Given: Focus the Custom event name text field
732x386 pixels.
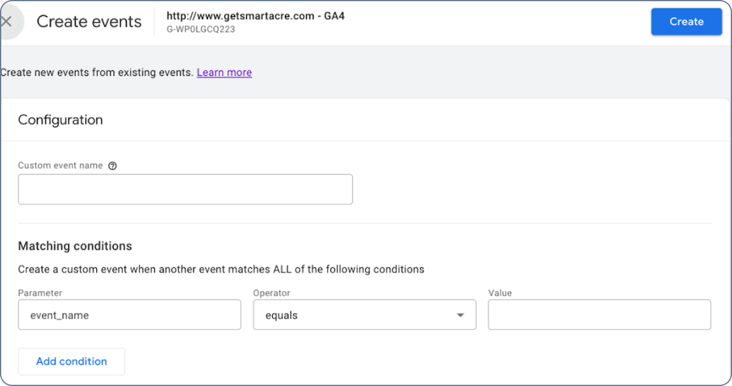Looking at the screenshot, I should 185,189.
